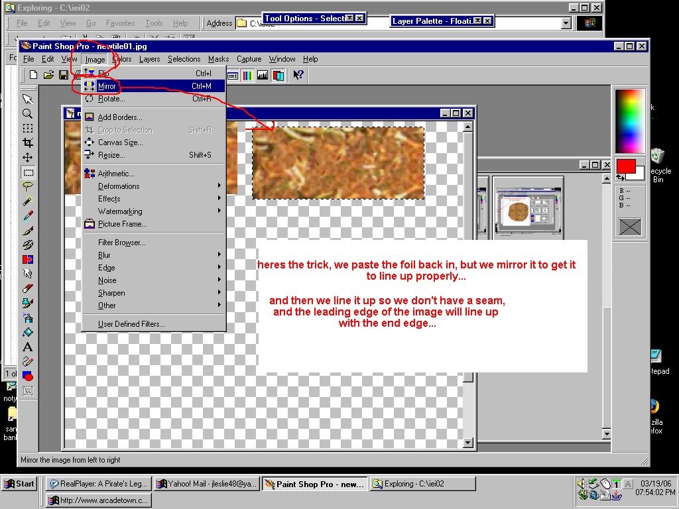This screenshot has width=679, height=509.
Task: Select the Airbrush spray can tool
Action: pyautogui.click(x=28, y=318)
